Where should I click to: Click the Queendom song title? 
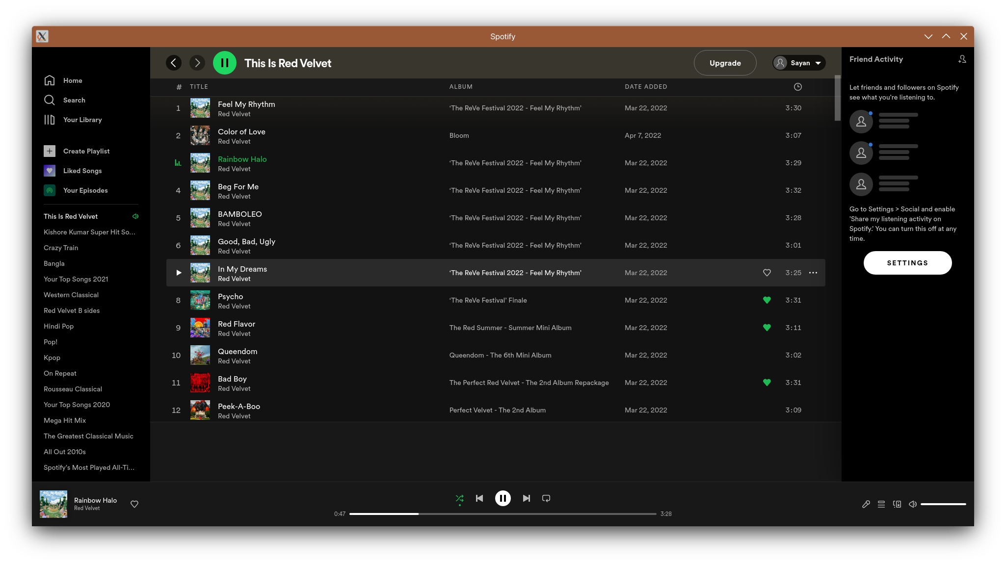point(238,351)
